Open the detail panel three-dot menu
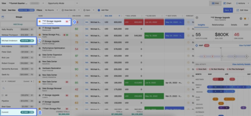251x116 pixels. click(248, 18)
